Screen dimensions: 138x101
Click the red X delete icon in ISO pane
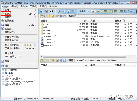pyautogui.click(x=45, y=16)
